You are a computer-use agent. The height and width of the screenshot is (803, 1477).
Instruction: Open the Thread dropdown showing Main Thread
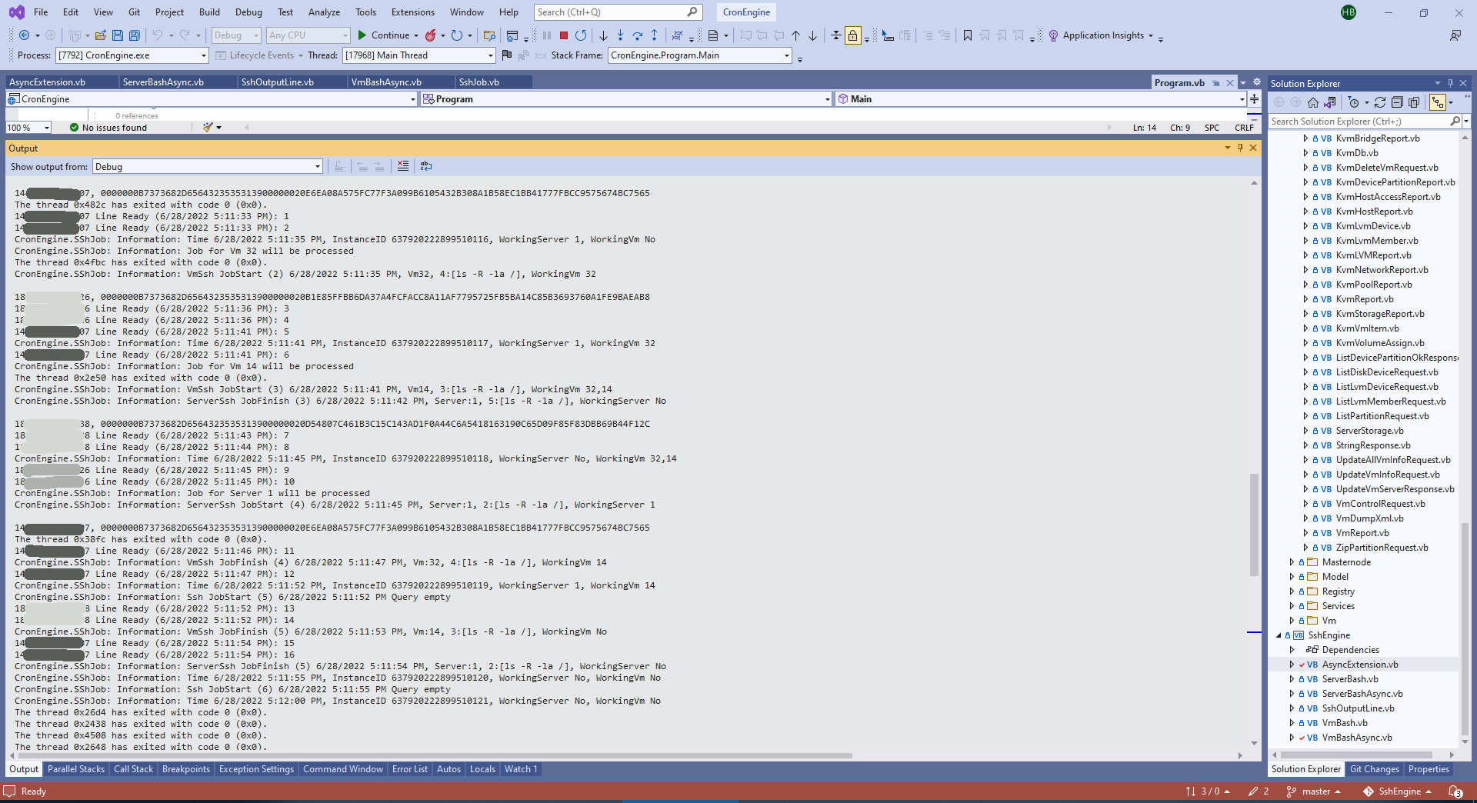tap(418, 55)
